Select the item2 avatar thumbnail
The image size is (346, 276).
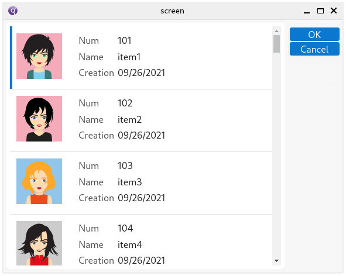pyautogui.click(x=39, y=119)
